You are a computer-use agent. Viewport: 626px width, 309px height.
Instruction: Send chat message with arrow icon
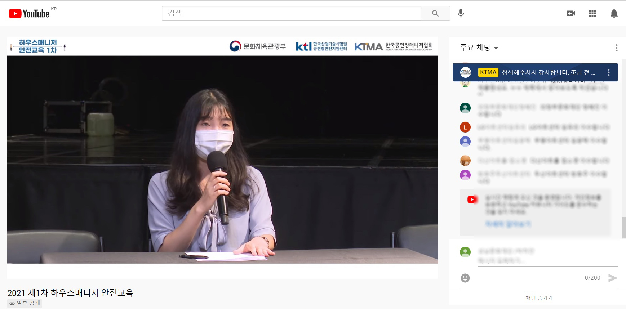click(613, 278)
